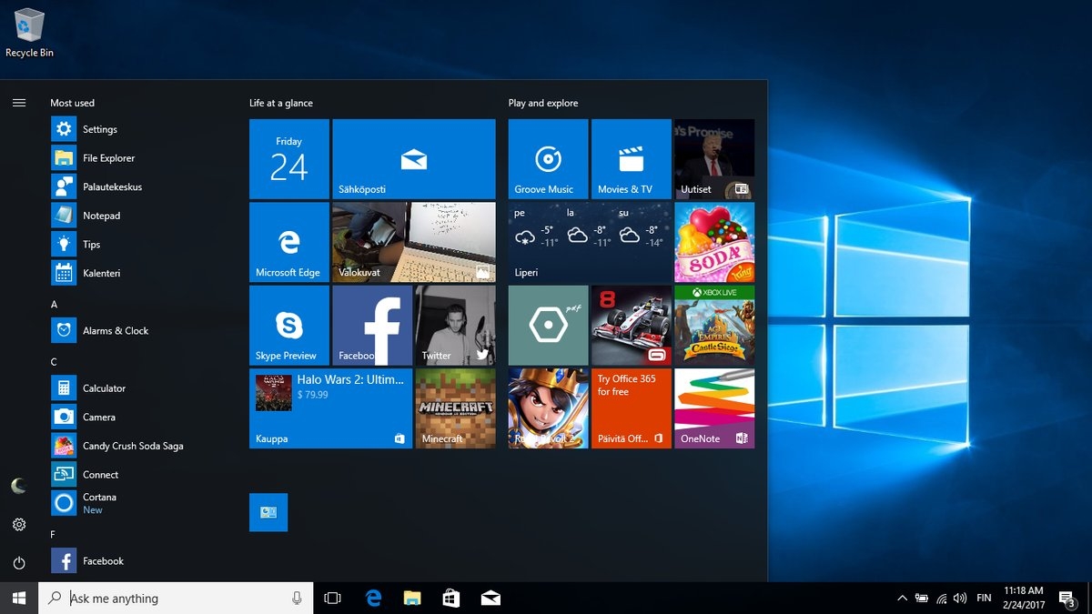Click the Life at a glance group header

click(x=281, y=103)
